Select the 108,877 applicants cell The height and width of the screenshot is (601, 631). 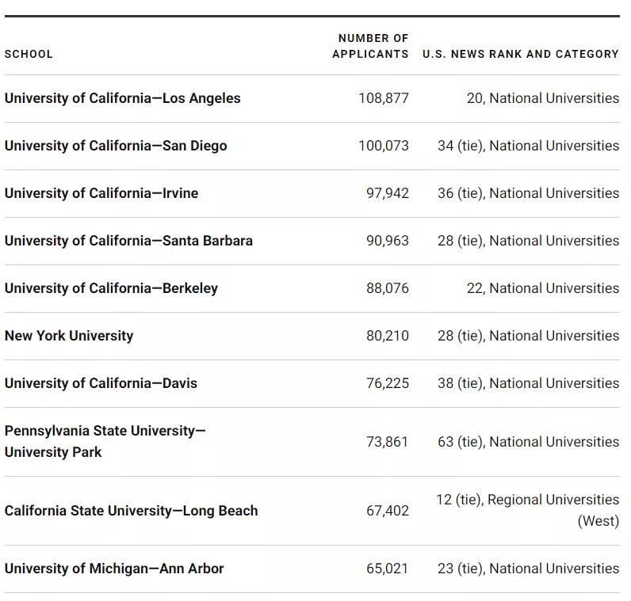(x=384, y=98)
